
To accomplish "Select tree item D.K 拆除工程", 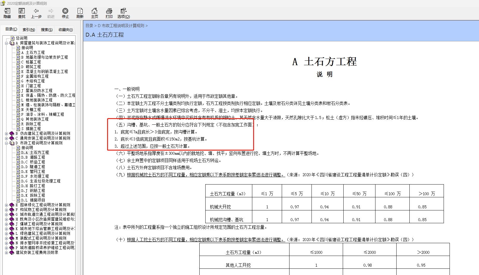I will click(33, 195).
